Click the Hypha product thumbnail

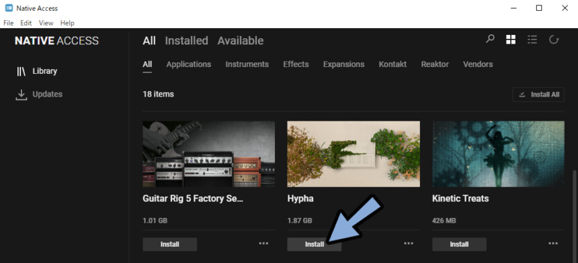click(x=354, y=154)
